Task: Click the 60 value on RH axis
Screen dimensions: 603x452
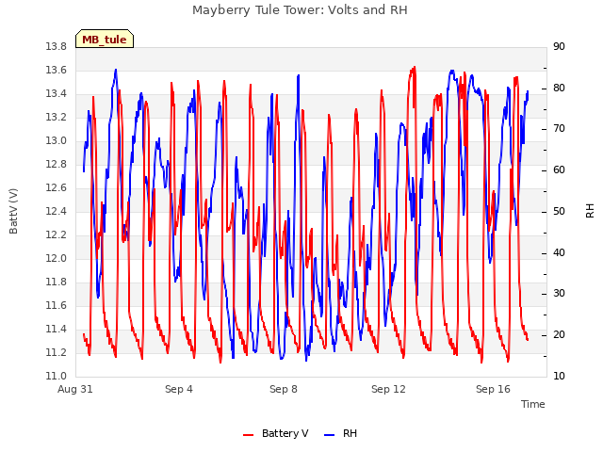Action: [x=559, y=169]
